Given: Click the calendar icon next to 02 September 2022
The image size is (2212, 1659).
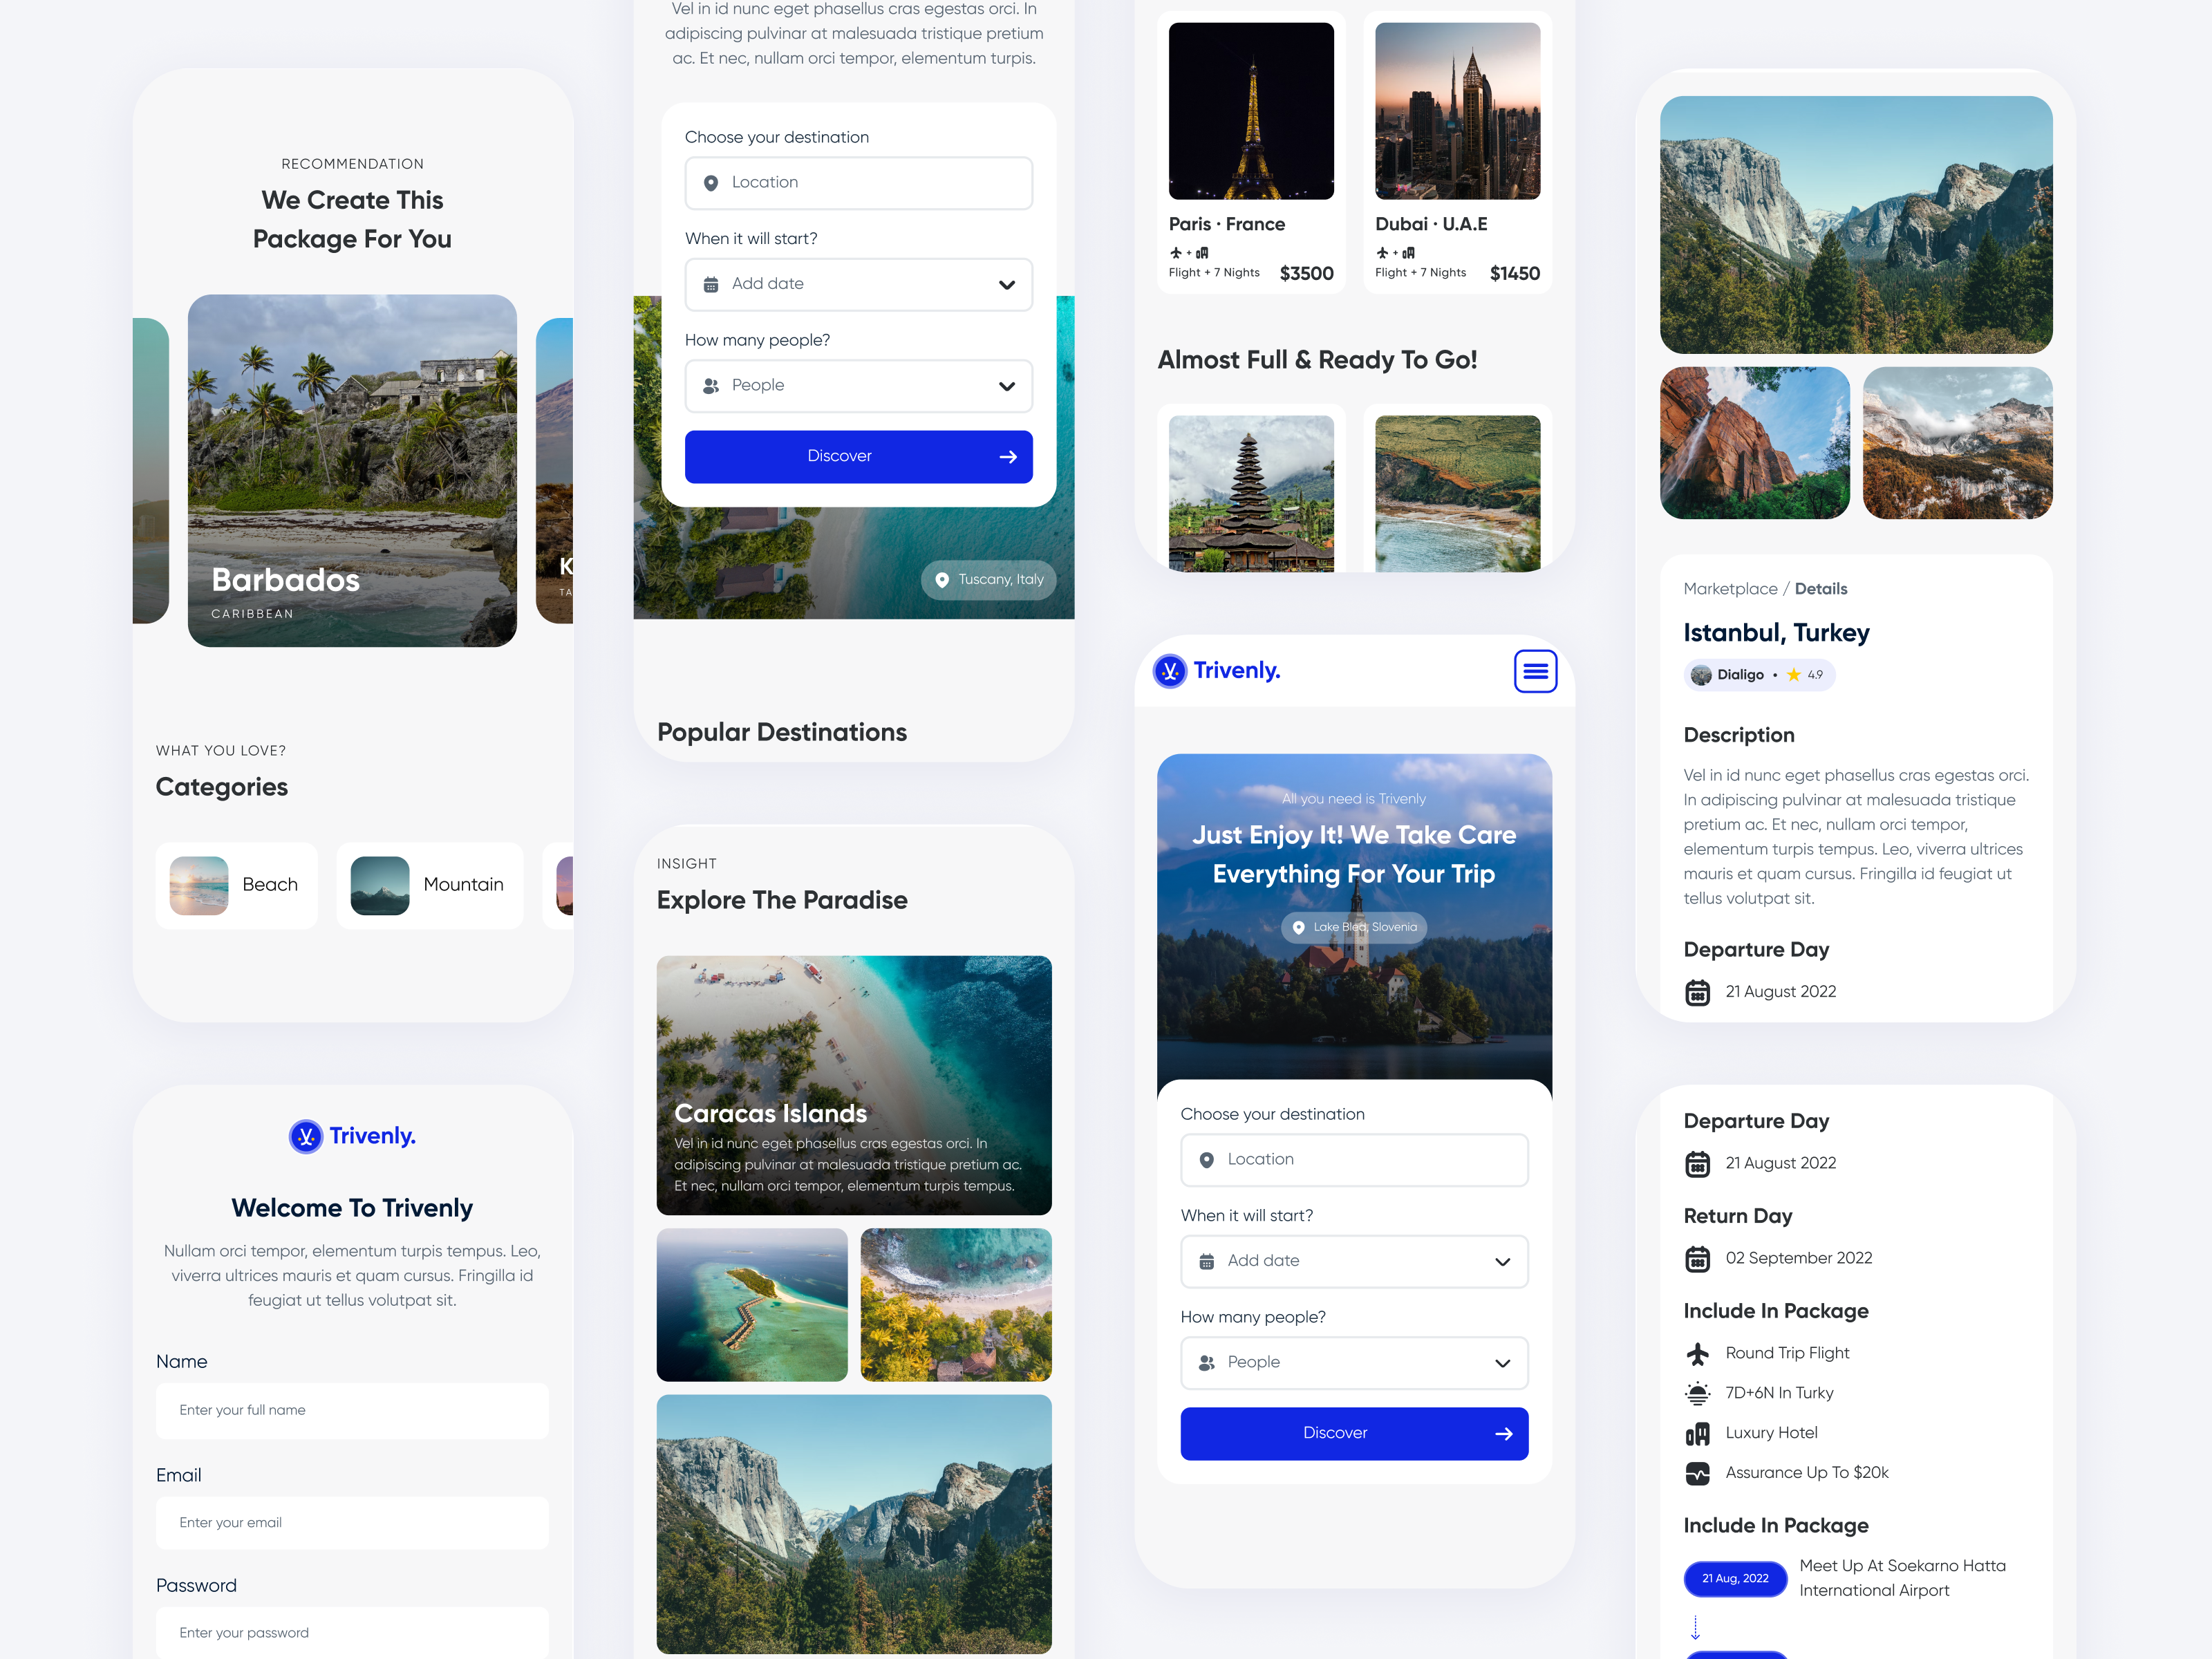Looking at the screenshot, I should 1697,1259.
